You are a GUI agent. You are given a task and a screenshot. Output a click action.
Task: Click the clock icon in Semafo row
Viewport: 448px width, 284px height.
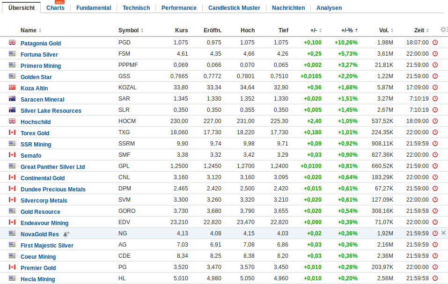coord(435,155)
